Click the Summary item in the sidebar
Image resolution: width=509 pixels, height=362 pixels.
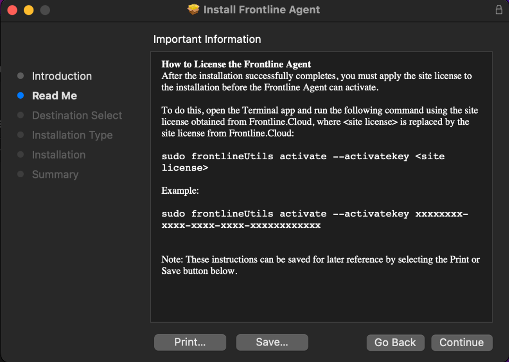[55, 174]
